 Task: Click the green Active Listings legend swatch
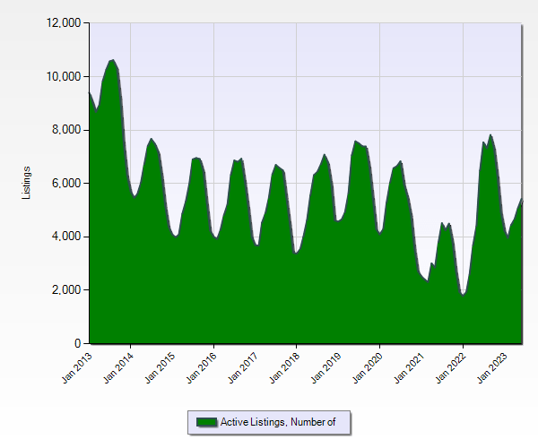coord(206,423)
